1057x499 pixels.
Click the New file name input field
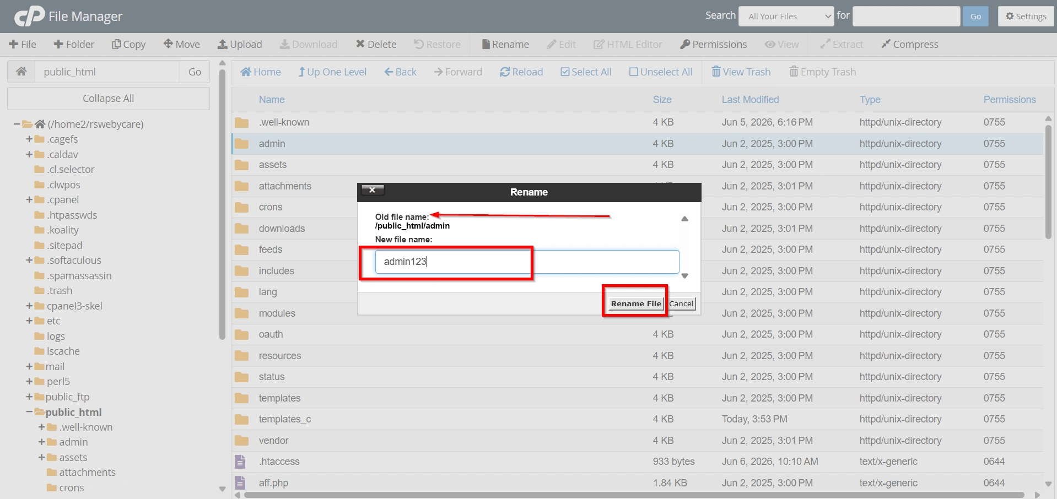point(527,262)
